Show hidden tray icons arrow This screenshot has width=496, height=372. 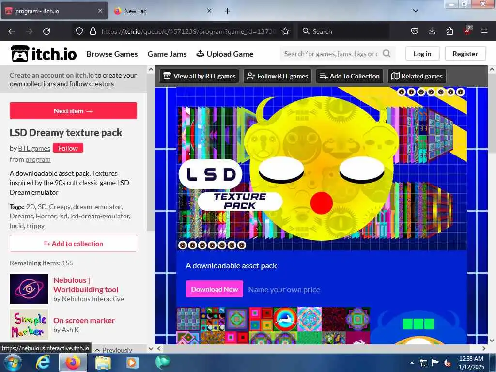pyautogui.click(x=412, y=363)
